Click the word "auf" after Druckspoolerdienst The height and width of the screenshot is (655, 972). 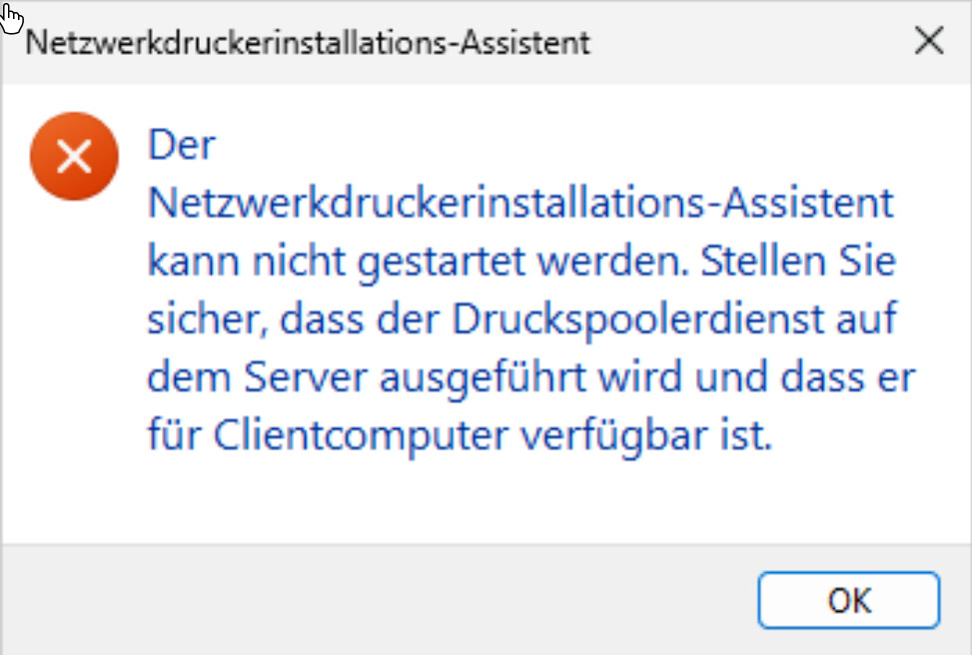pyautogui.click(x=869, y=321)
